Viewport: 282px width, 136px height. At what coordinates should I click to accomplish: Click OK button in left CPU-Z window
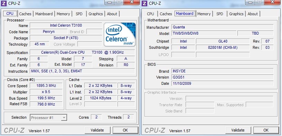point(125,130)
